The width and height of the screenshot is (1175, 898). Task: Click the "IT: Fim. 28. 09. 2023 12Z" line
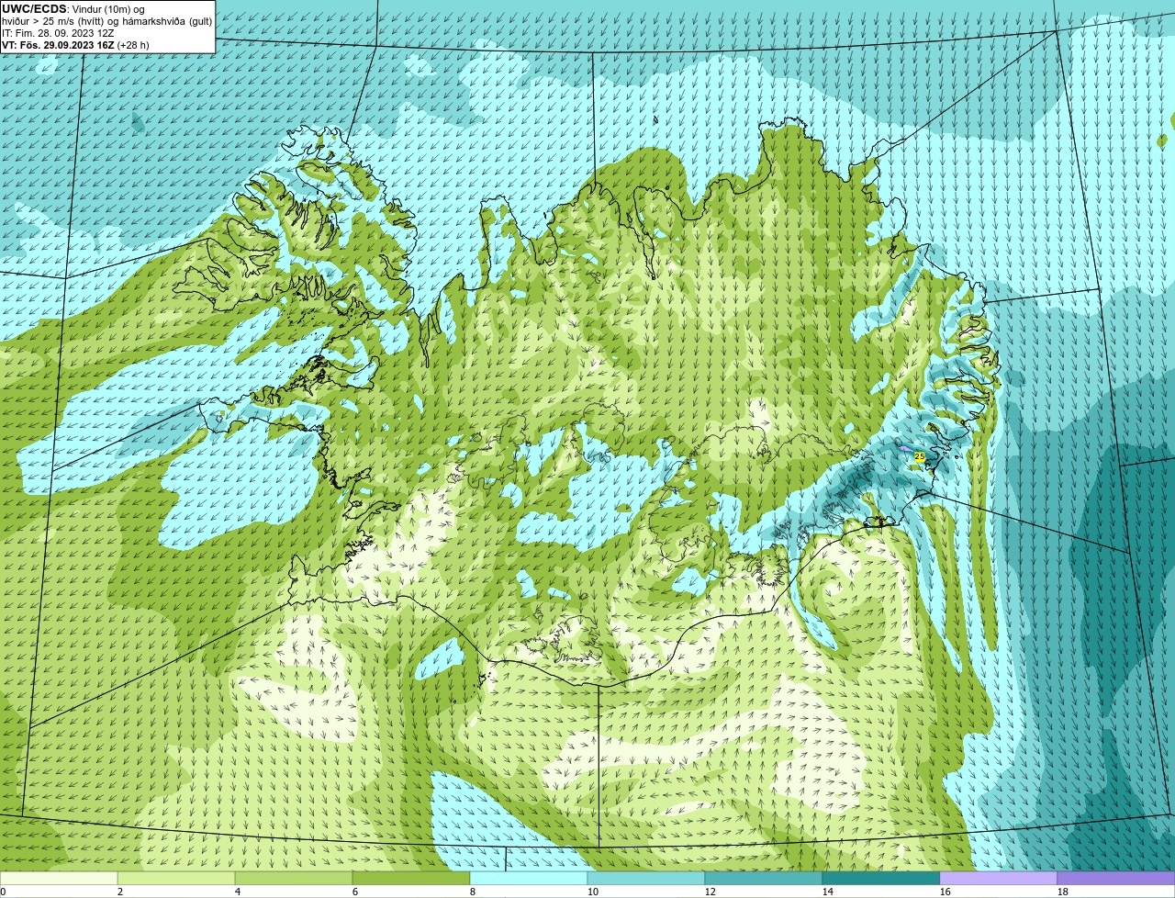[x=58, y=33]
